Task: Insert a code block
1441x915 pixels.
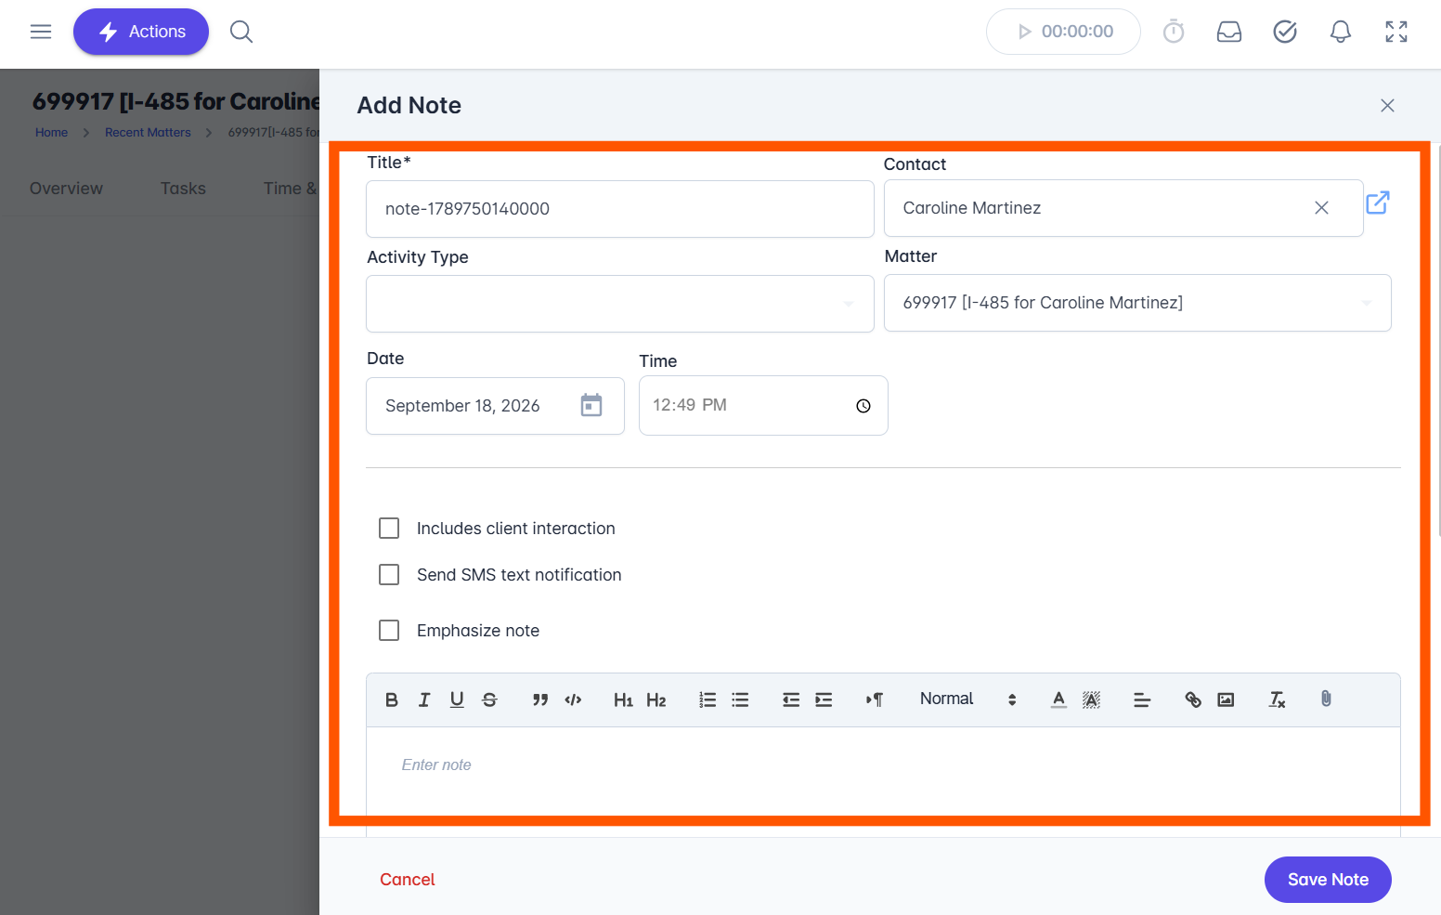Action: (573, 699)
